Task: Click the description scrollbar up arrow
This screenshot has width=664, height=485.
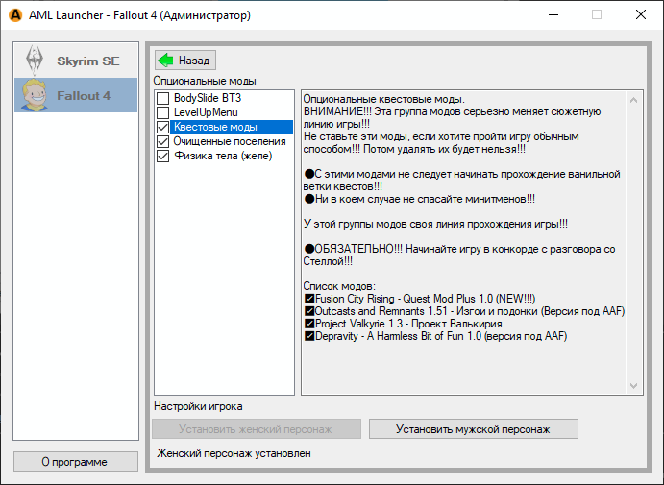Action: (633, 98)
